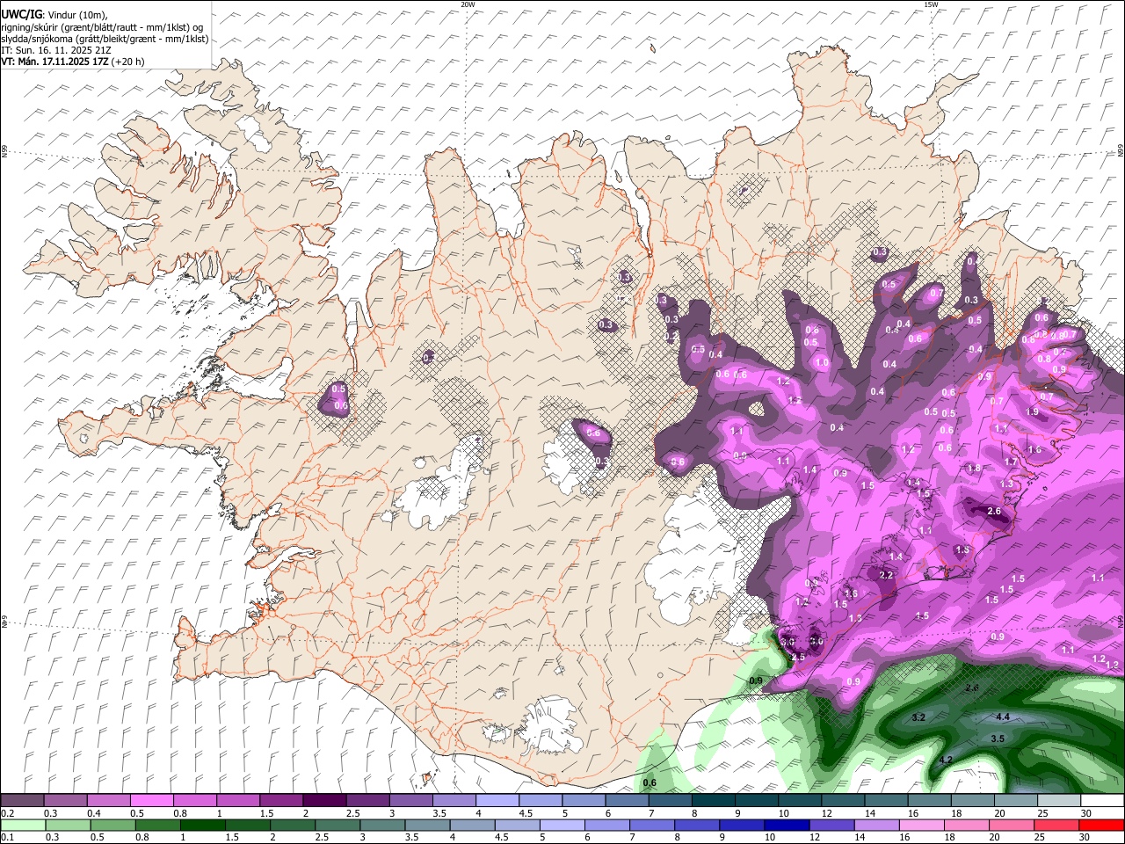The height and width of the screenshot is (844, 1125).
Task: Click the '0.2' label on the top legend row
Action: pyautogui.click(x=8, y=813)
